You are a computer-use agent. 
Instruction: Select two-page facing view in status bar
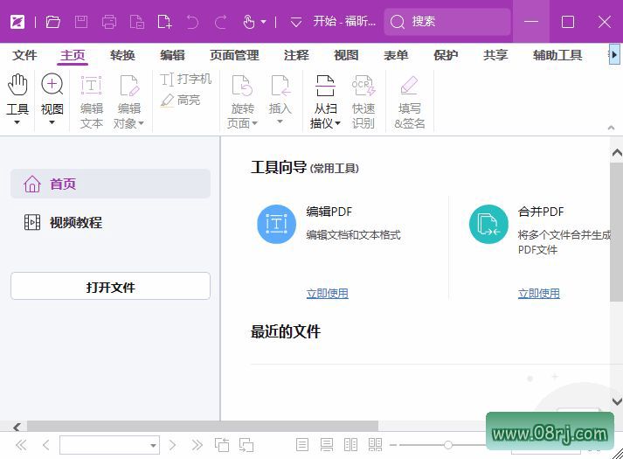[350, 445]
